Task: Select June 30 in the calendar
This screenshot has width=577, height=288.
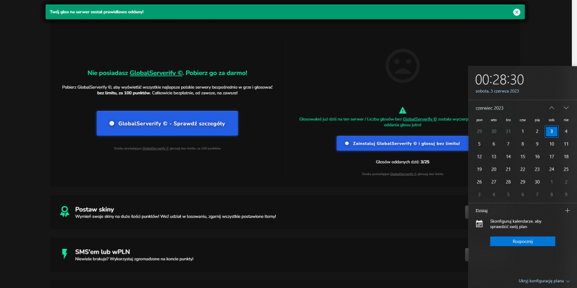Action: point(537,182)
